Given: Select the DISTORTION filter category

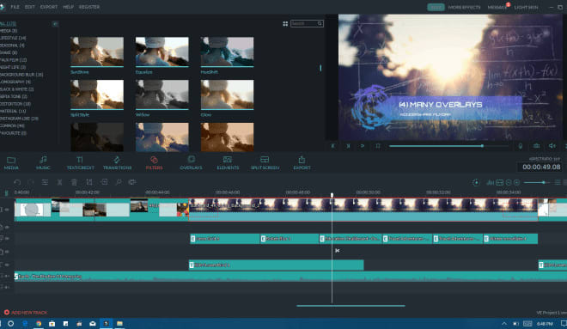Looking at the screenshot, I should [16, 104].
